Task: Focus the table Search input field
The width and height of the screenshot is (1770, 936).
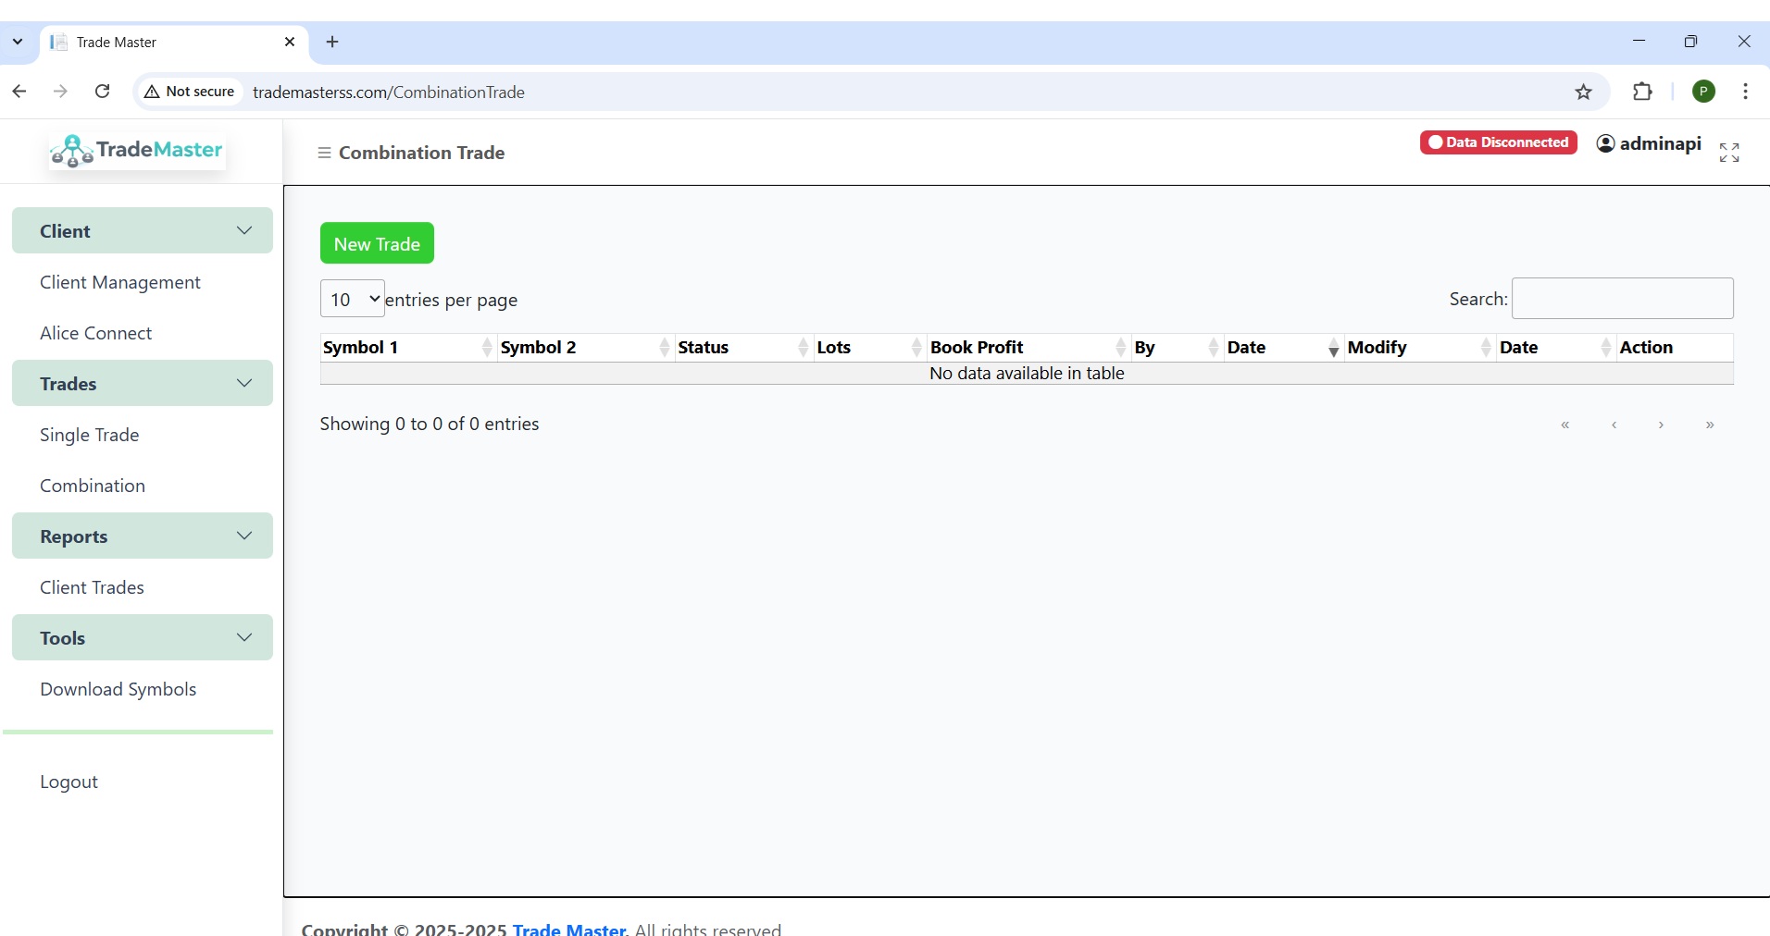Action: 1622,299
